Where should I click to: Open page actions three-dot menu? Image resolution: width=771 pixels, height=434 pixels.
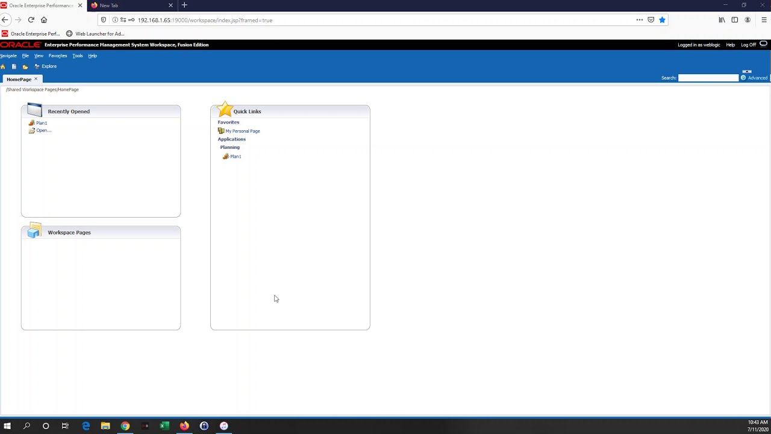coord(640,20)
